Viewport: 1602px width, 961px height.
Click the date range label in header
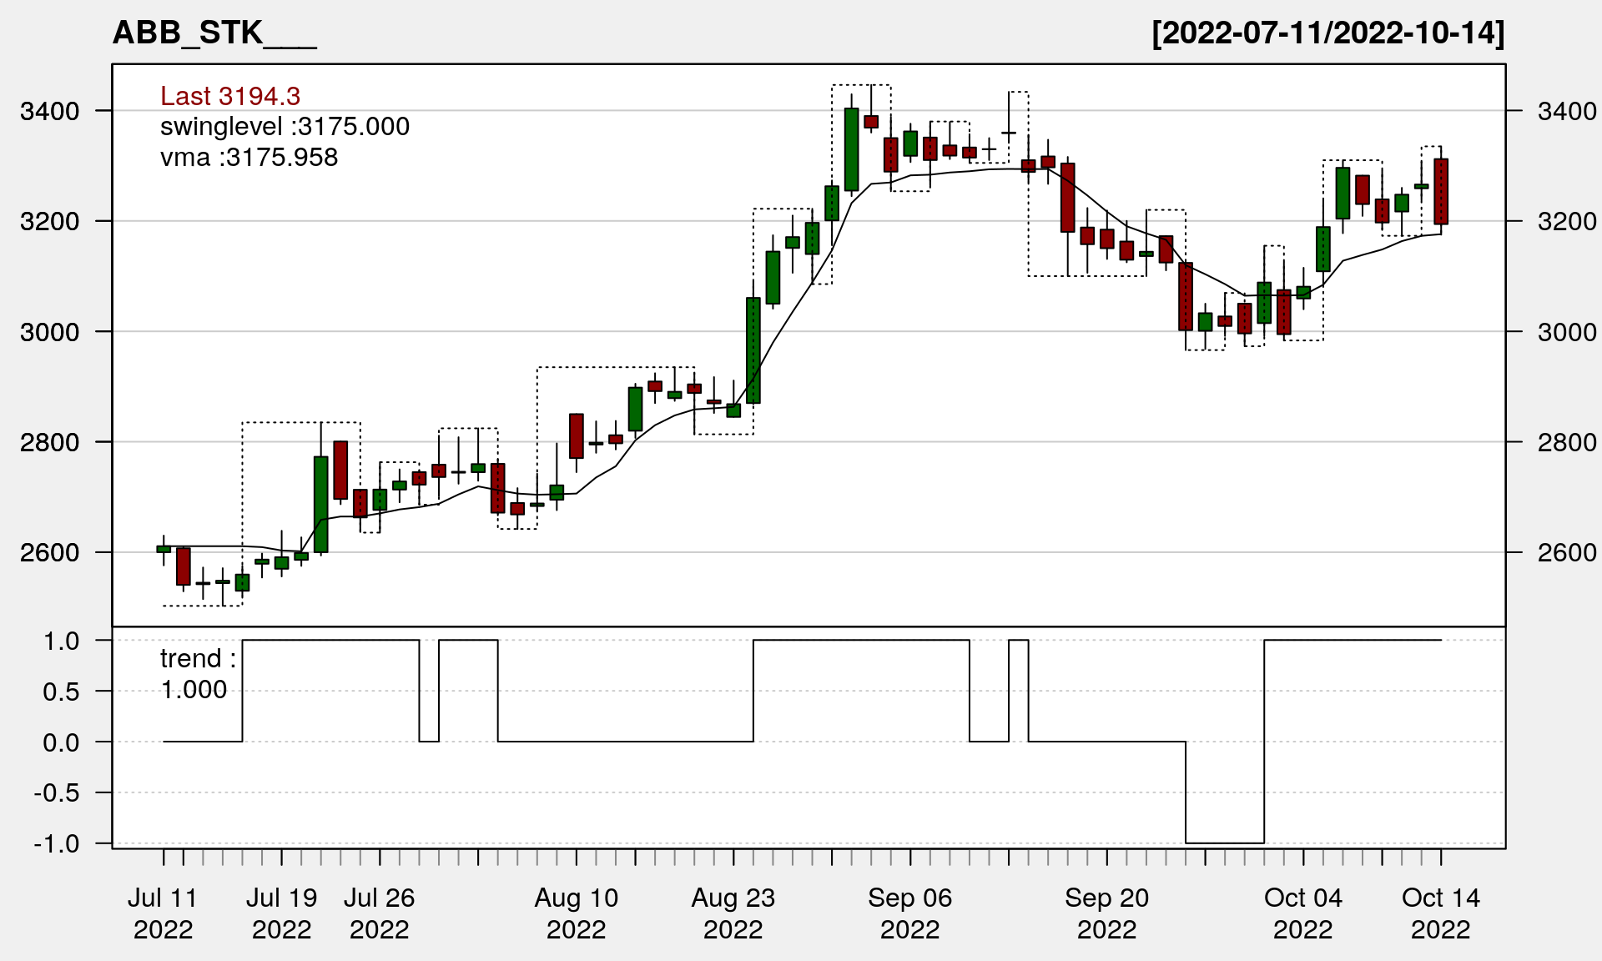pyautogui.click(x=1327, y=33)
